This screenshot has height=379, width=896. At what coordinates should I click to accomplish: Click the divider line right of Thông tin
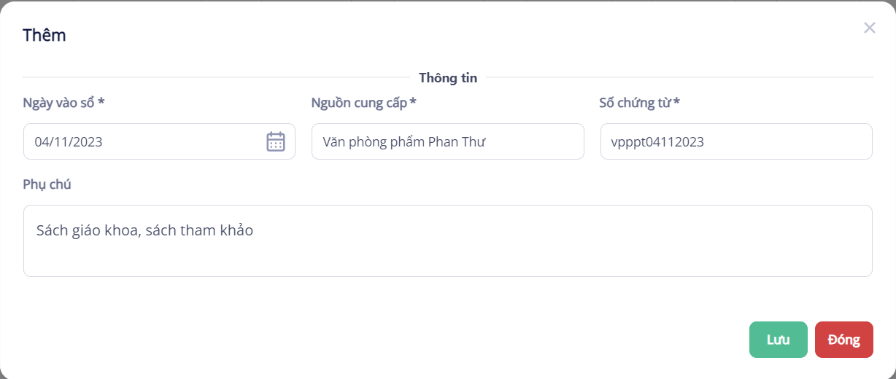[x=679, y=77]
